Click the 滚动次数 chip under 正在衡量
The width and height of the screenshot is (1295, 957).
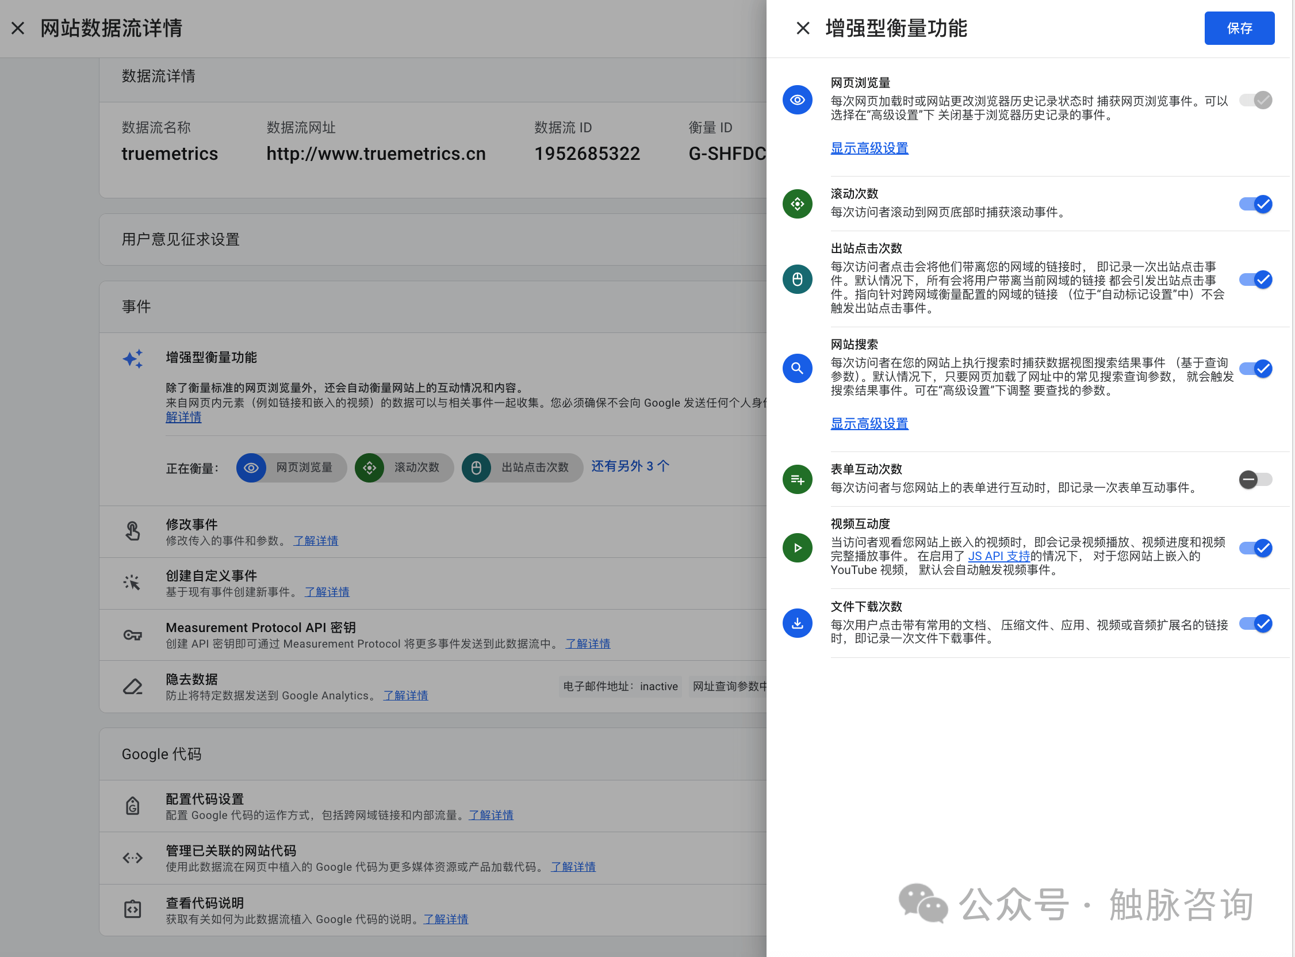[x=404, y=468]
